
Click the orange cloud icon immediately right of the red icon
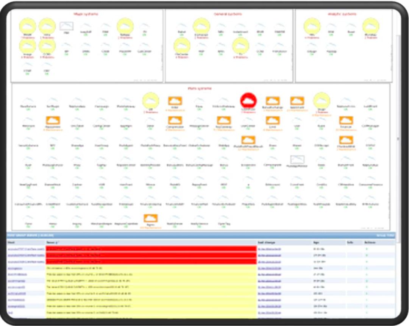pos(273,101)
